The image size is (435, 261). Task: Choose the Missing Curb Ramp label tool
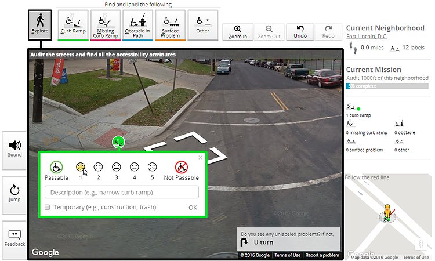[106, 25]
